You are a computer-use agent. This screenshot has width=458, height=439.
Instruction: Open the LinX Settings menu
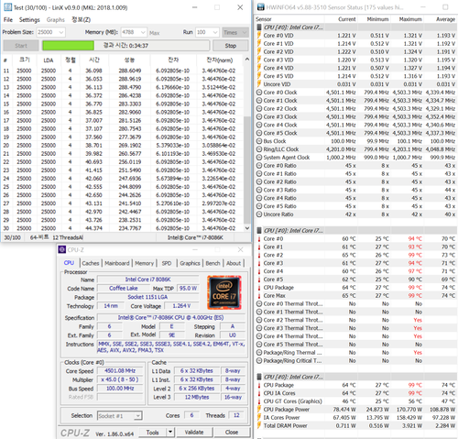(29, 20)
